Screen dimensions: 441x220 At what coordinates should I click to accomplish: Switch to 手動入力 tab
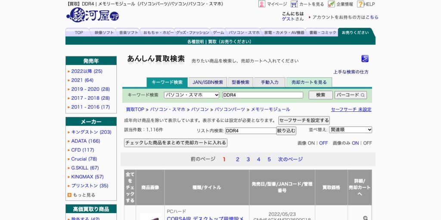(270, 82)
